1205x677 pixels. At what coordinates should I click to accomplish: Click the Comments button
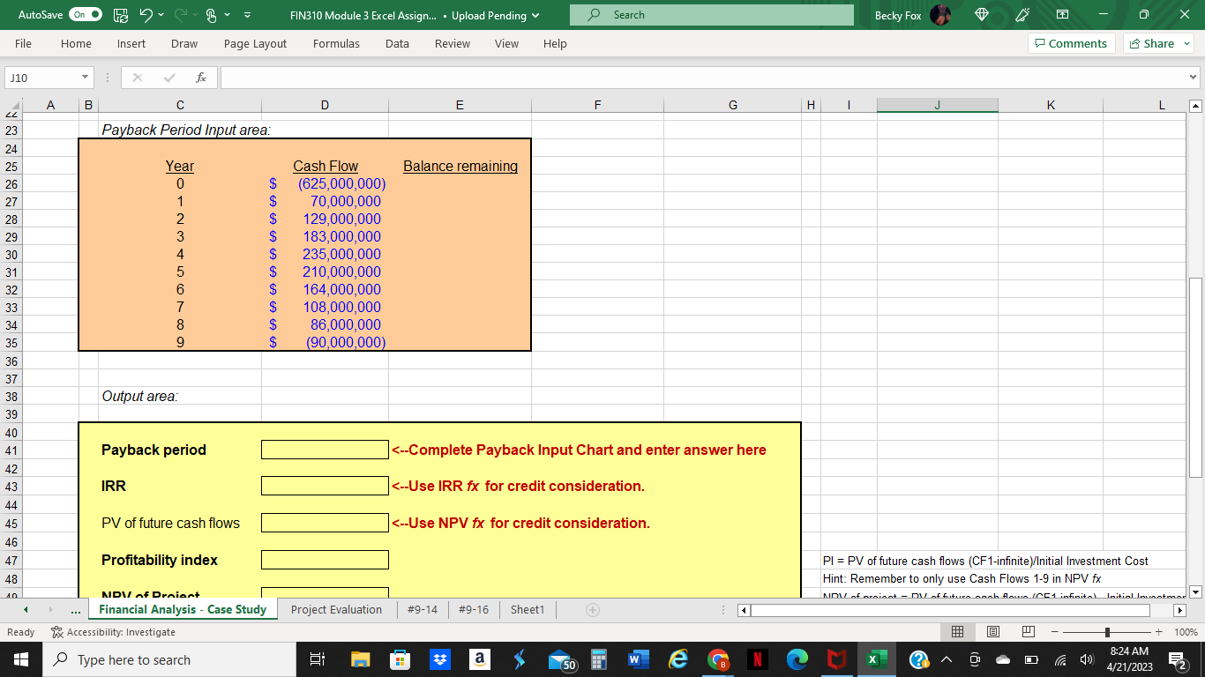pyautogui.click(x=1071, y=42)
